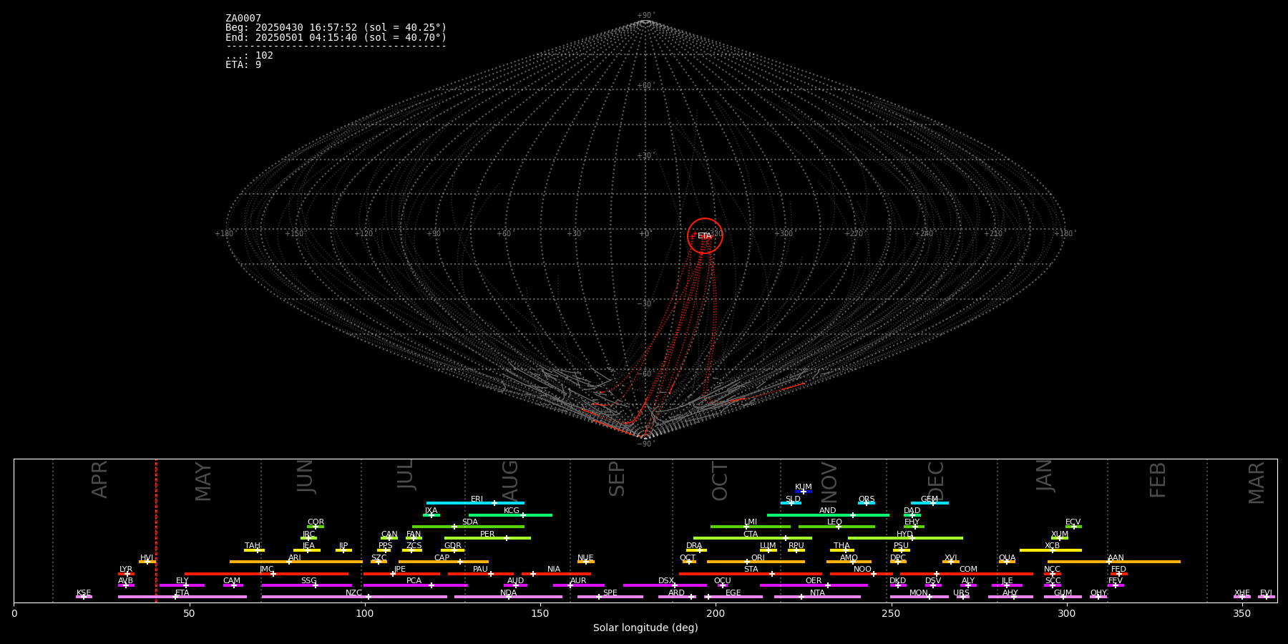Click the PER shower label
1288x644 pixels.
487,535
